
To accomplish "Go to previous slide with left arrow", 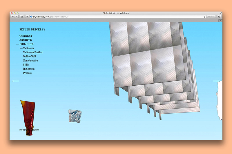I will click(x=16, y=81).
